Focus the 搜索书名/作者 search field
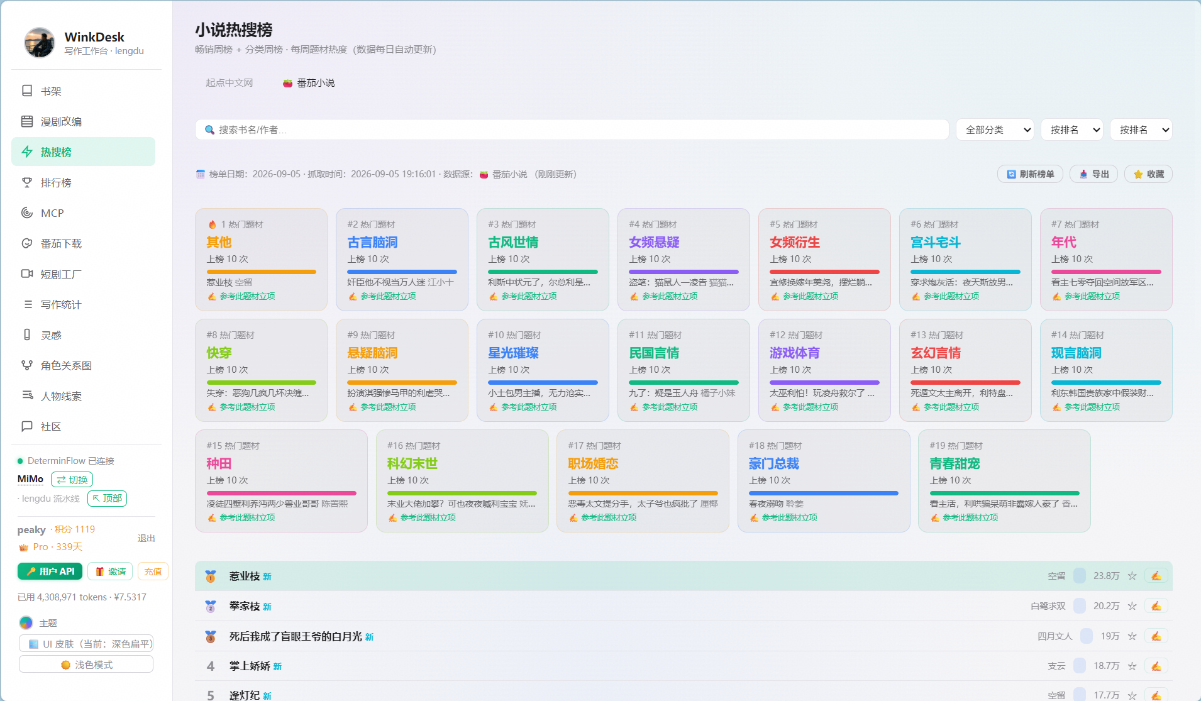 tap(572, 130)
